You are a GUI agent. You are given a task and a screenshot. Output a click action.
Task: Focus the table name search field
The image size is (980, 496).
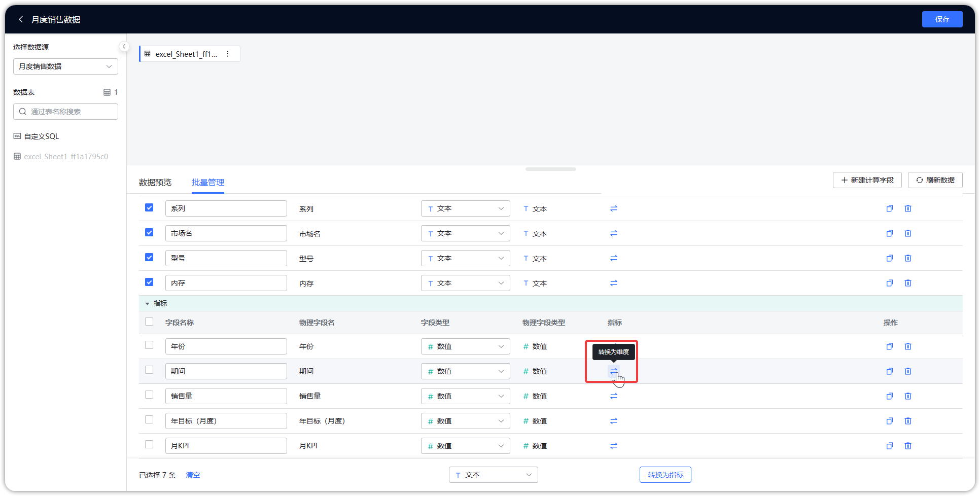click(x=65, y=112)
